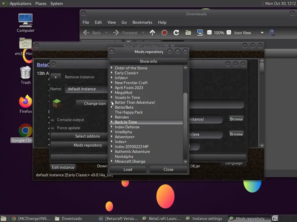Image resolution: width=297 pixels, height=222 pixels.
Task: Click workspace switcher icon in bottom panel
Action: click(x=275, y=219)
